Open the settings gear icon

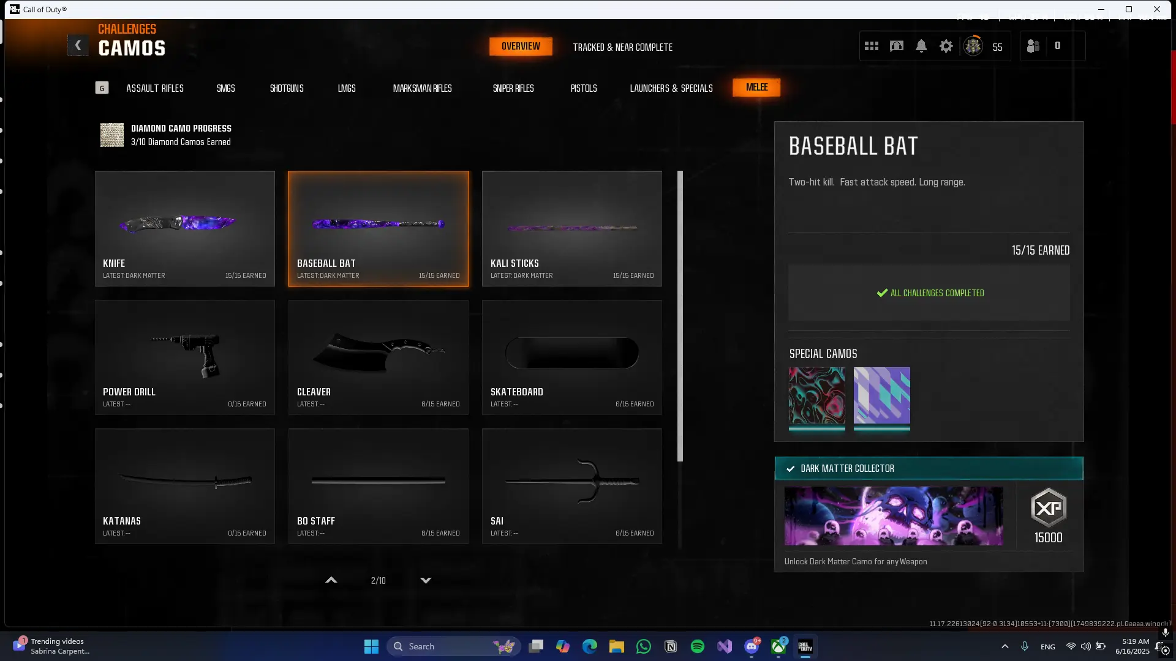tap(946, 46)
